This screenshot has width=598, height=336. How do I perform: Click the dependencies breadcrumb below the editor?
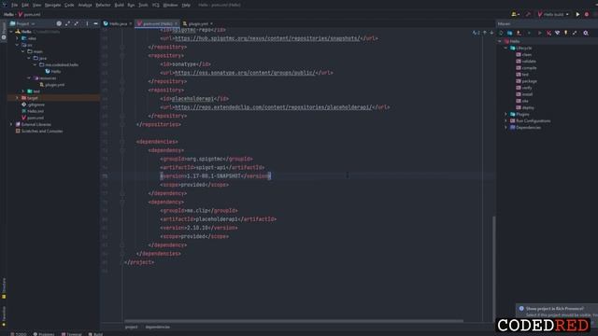click(158, 327)
